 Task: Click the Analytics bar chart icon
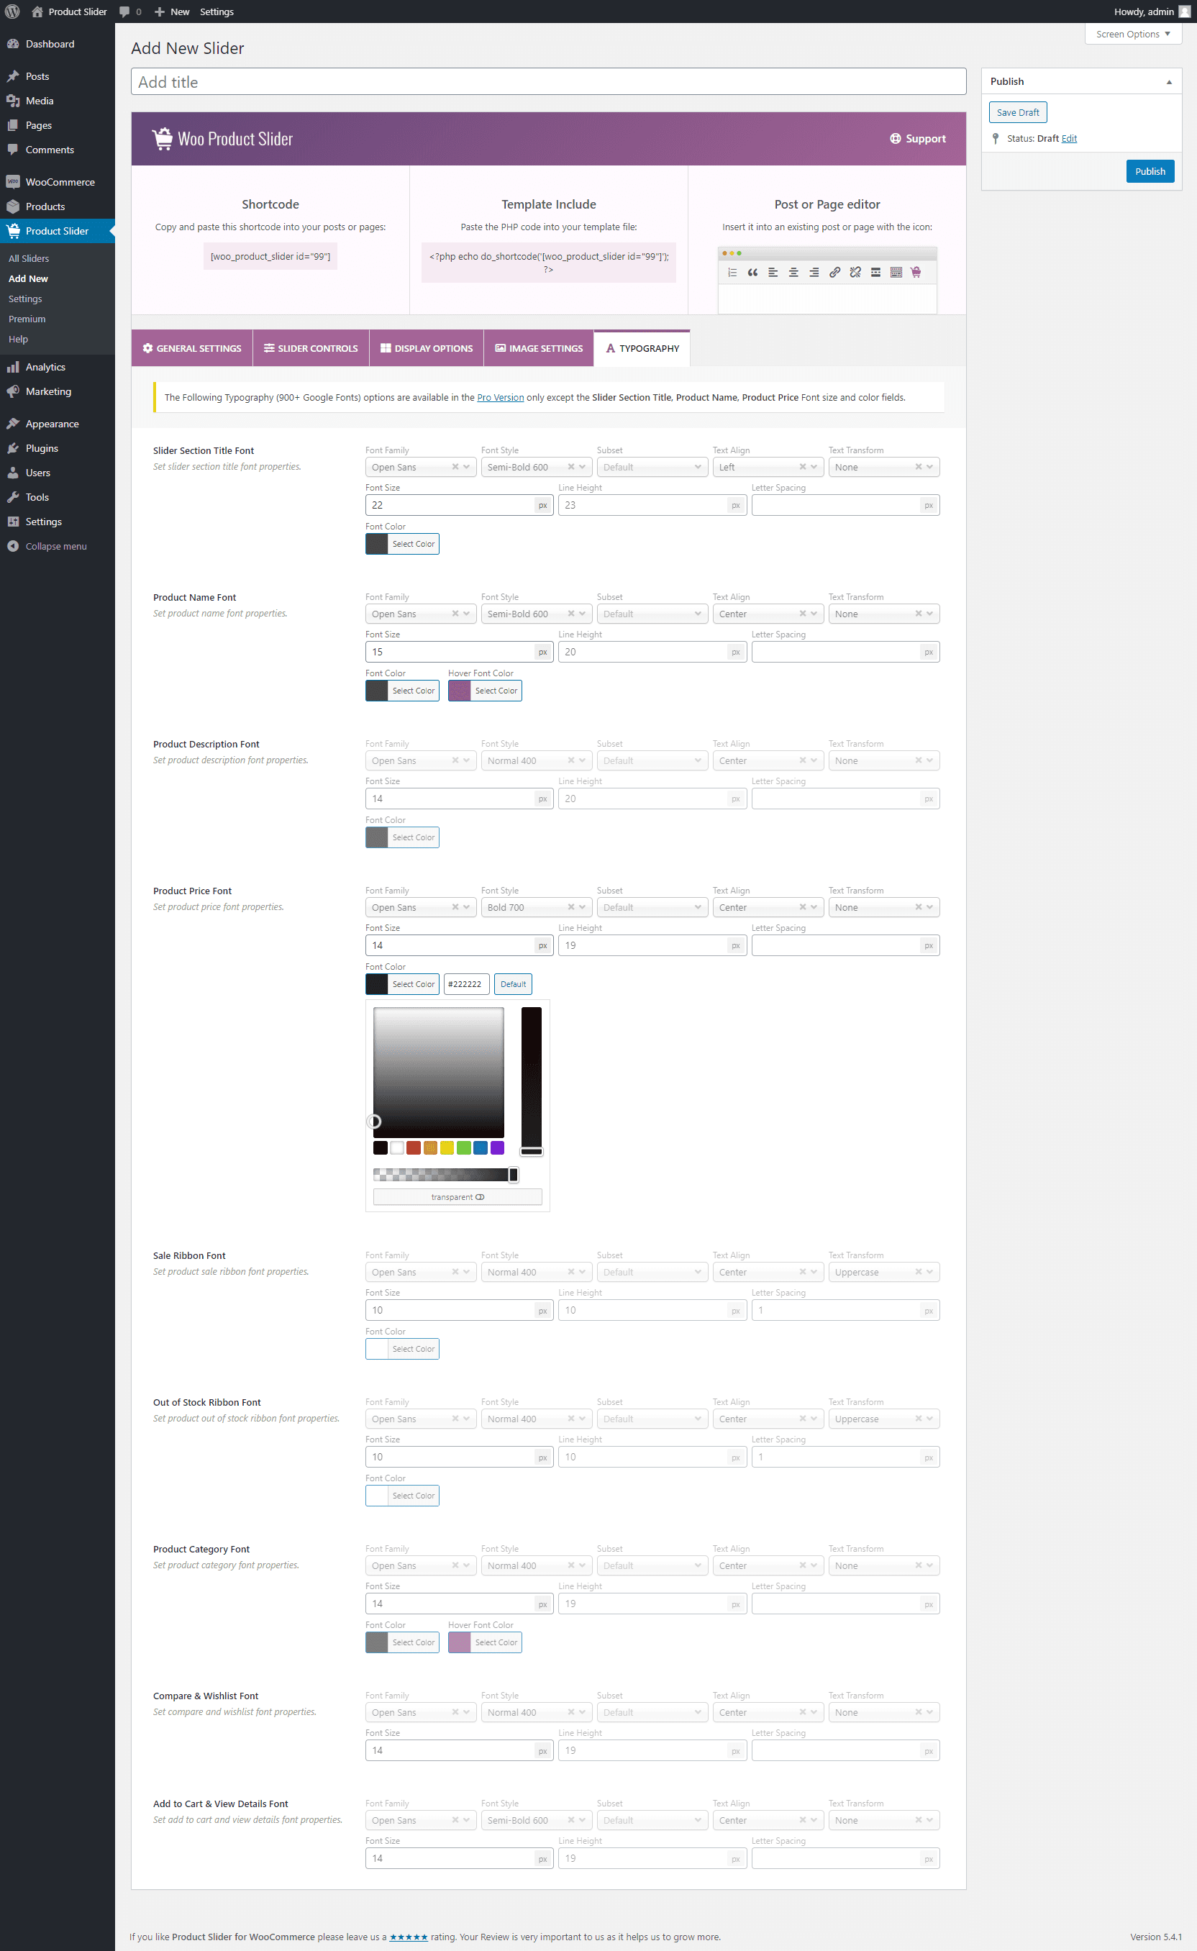pyautogui.click(x=13, y=367)
